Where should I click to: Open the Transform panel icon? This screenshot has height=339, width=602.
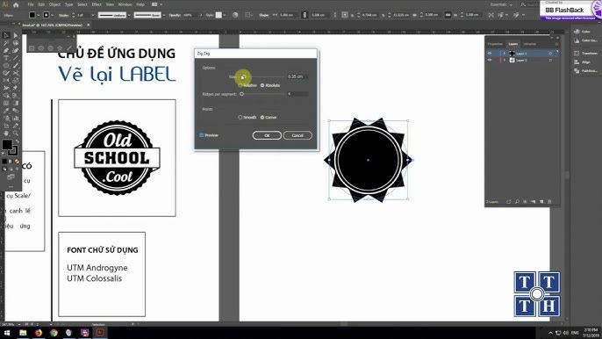point(577,53)
